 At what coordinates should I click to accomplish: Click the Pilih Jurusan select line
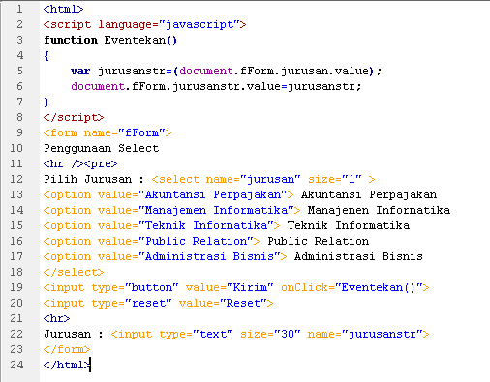[x=209, y=179]
